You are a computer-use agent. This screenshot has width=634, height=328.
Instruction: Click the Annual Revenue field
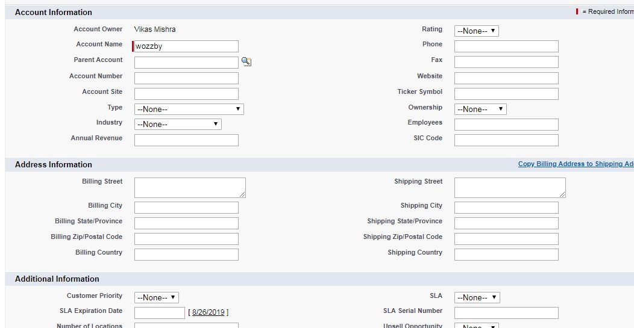pos(186,140)
